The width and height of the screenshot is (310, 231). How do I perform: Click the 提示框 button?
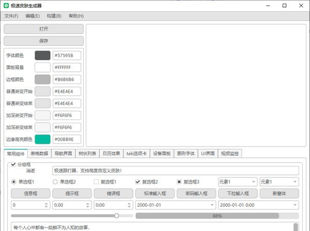tap(72, 193)
